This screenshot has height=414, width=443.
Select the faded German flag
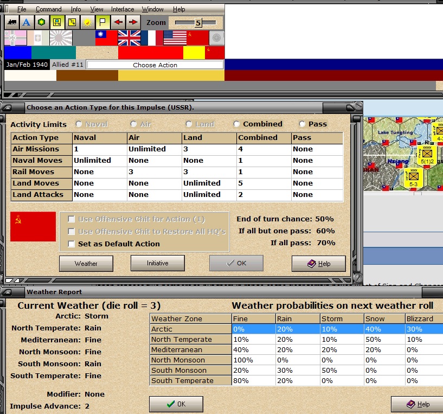click(x=16, y=38)
